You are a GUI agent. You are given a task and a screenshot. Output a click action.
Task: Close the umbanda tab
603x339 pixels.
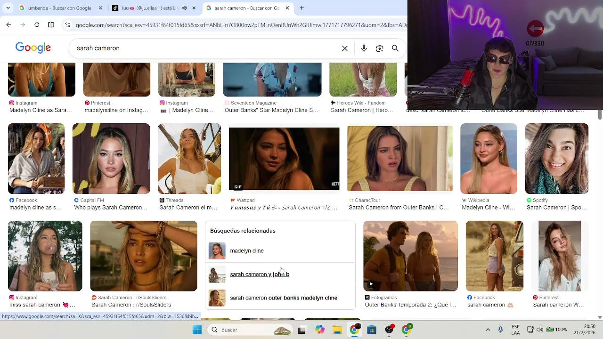coord(100,8)
